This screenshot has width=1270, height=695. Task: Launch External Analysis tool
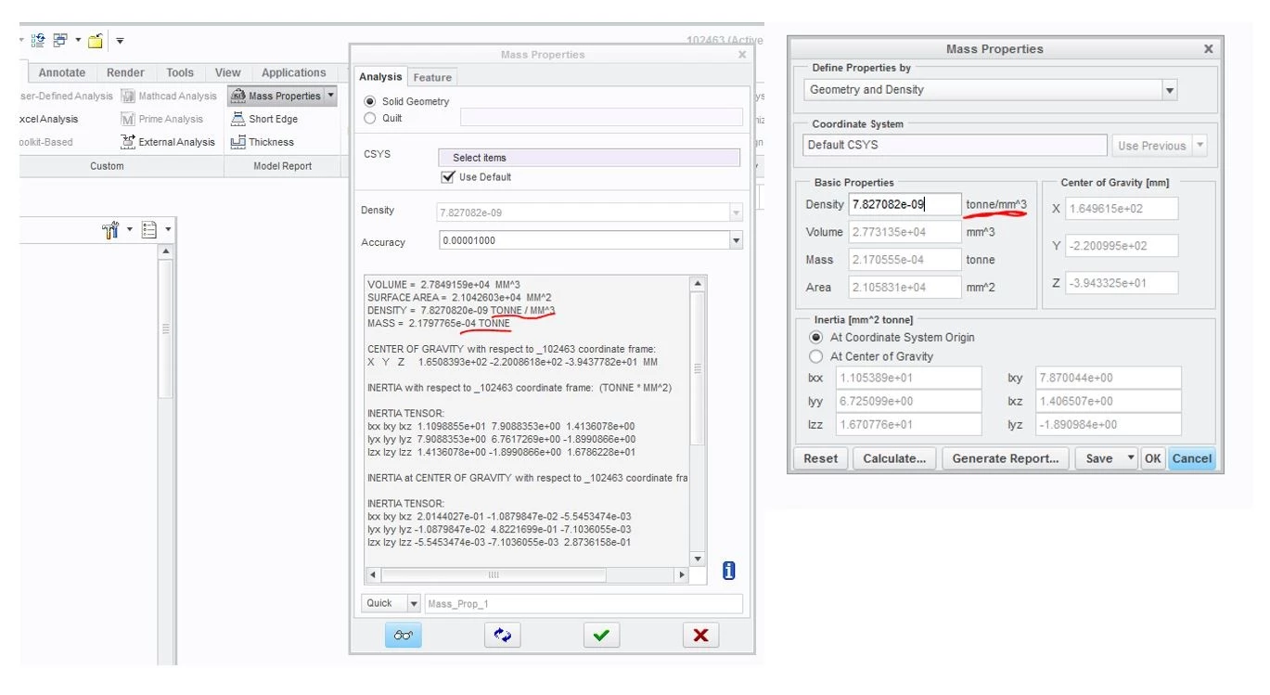pyautogui.click(x=168, y=142)
